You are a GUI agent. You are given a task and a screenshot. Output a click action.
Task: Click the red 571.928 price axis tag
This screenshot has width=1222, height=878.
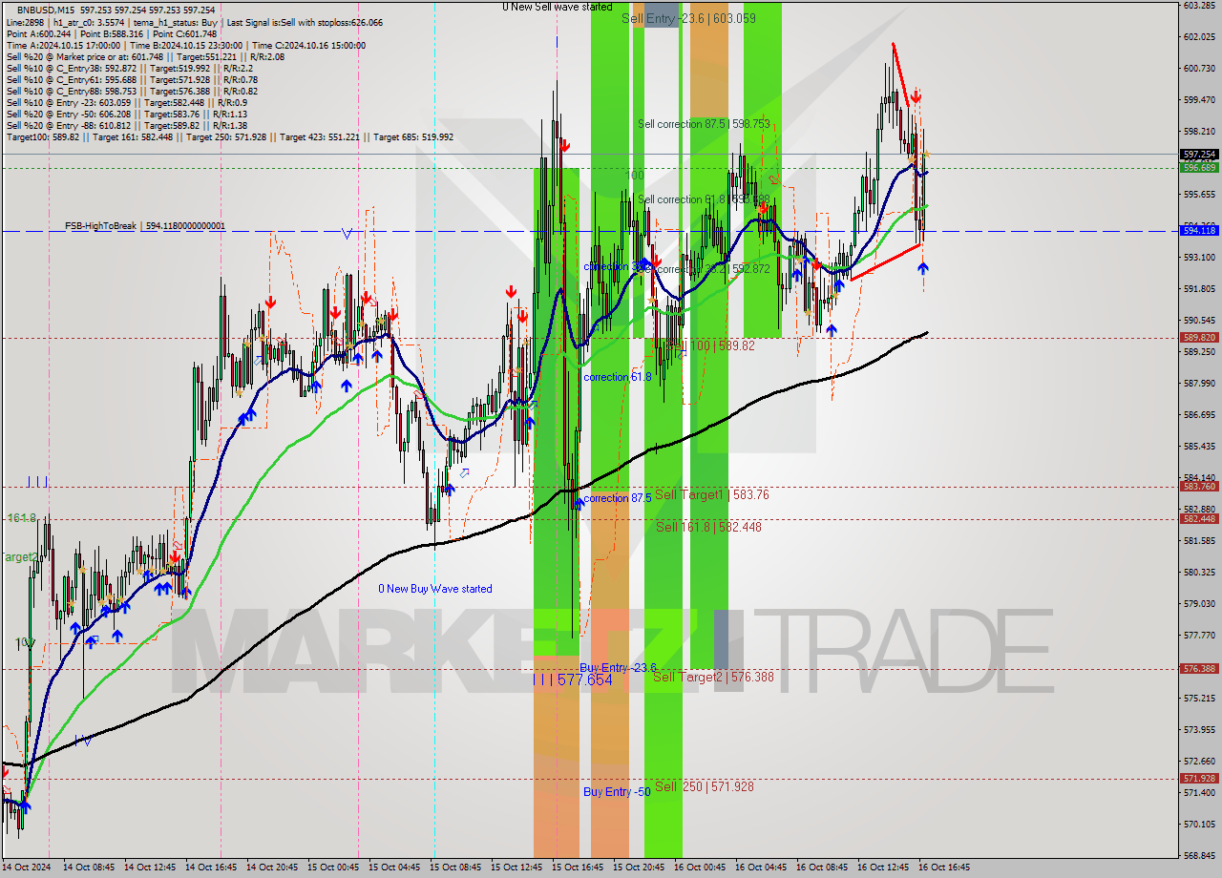(x=1199, y=778)
